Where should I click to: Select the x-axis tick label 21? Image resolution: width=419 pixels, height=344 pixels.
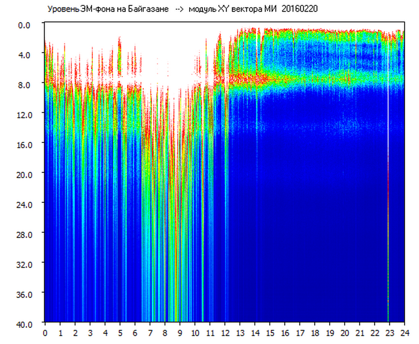coord(360,333)
